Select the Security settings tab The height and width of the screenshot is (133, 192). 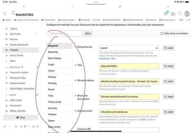point(59,108)
